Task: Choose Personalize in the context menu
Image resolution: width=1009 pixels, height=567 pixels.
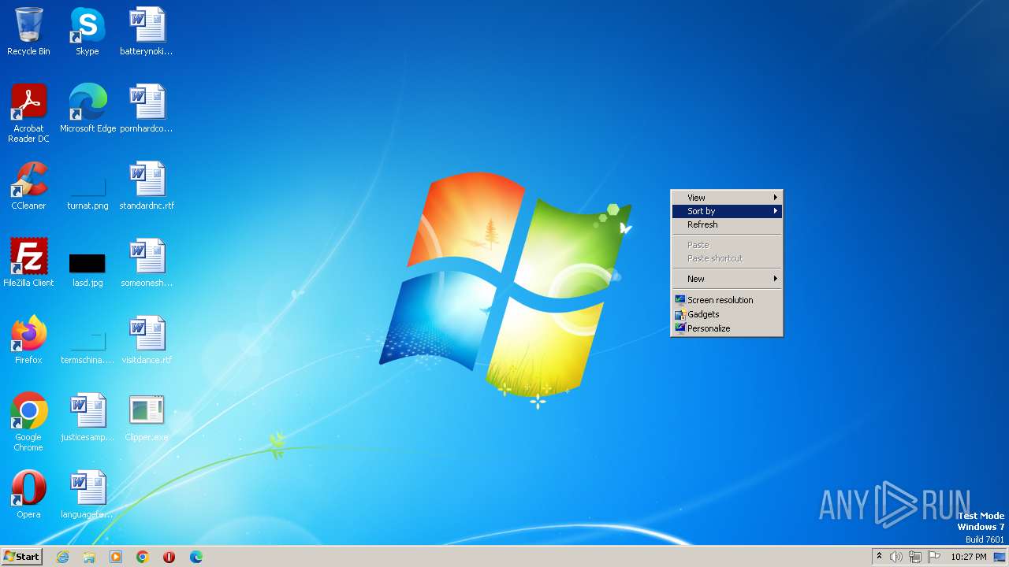Action: pos(727,328)
